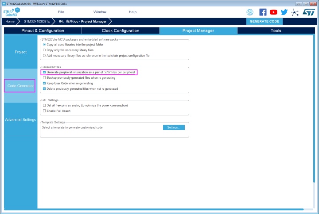Click the Project Manager breadcrumb item

pyautogui.click(x=83, y=21)
